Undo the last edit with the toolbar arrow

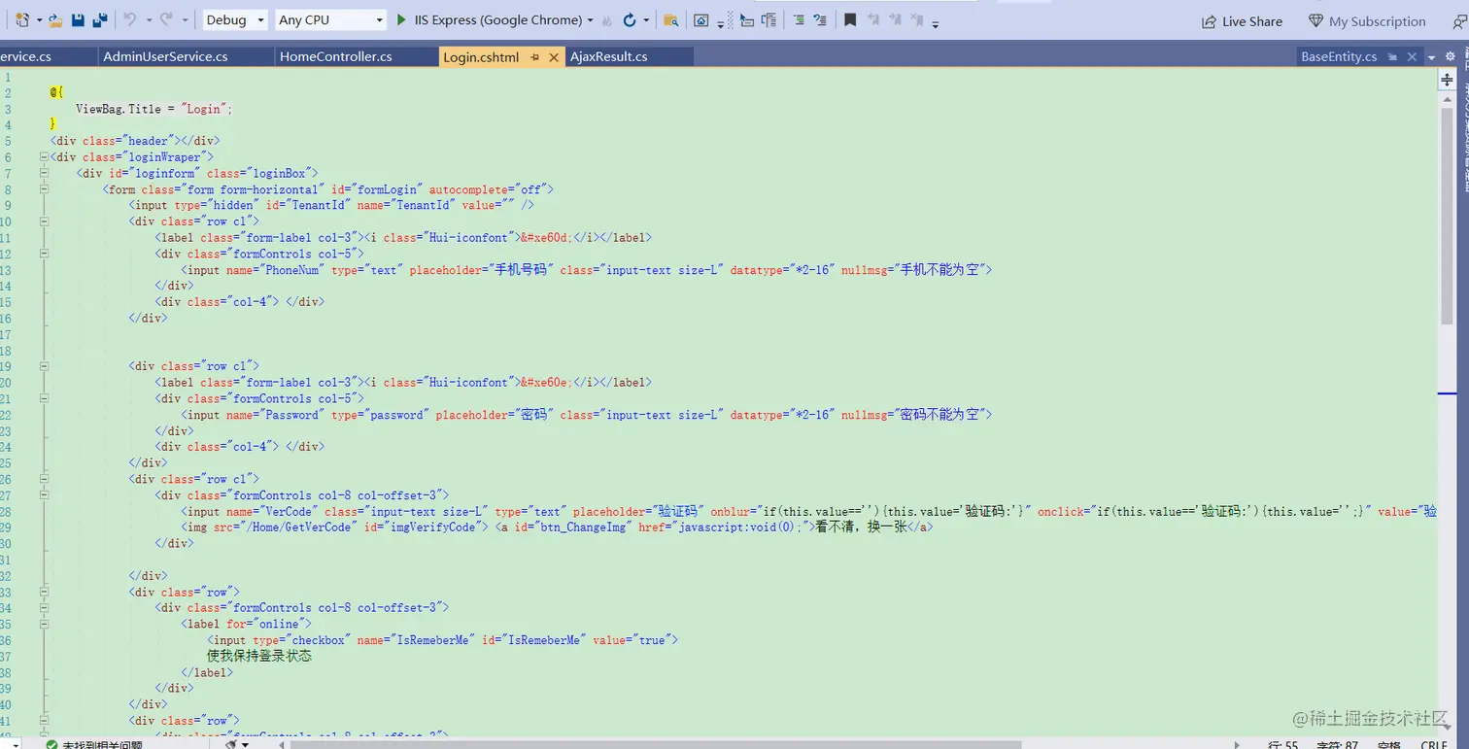[131, 19]
